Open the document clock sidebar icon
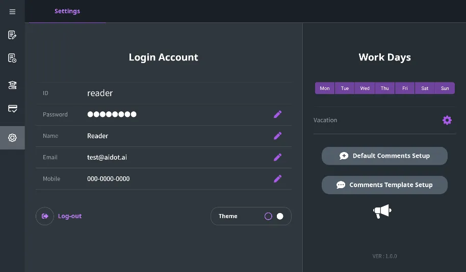466x272 pixels. tap(12, 58)
